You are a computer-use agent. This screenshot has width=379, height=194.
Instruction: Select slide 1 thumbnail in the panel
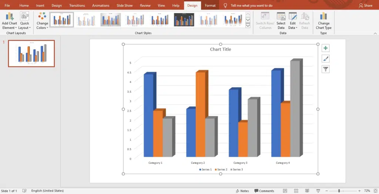coord(31,54)
